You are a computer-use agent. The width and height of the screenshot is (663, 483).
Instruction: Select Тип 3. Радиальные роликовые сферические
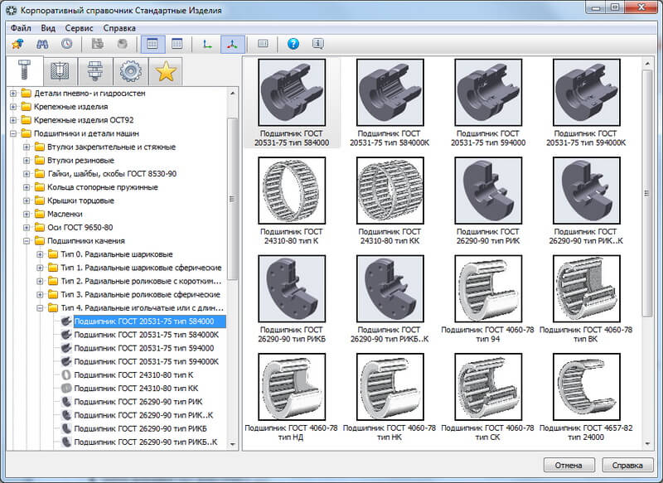pos(140,295)
